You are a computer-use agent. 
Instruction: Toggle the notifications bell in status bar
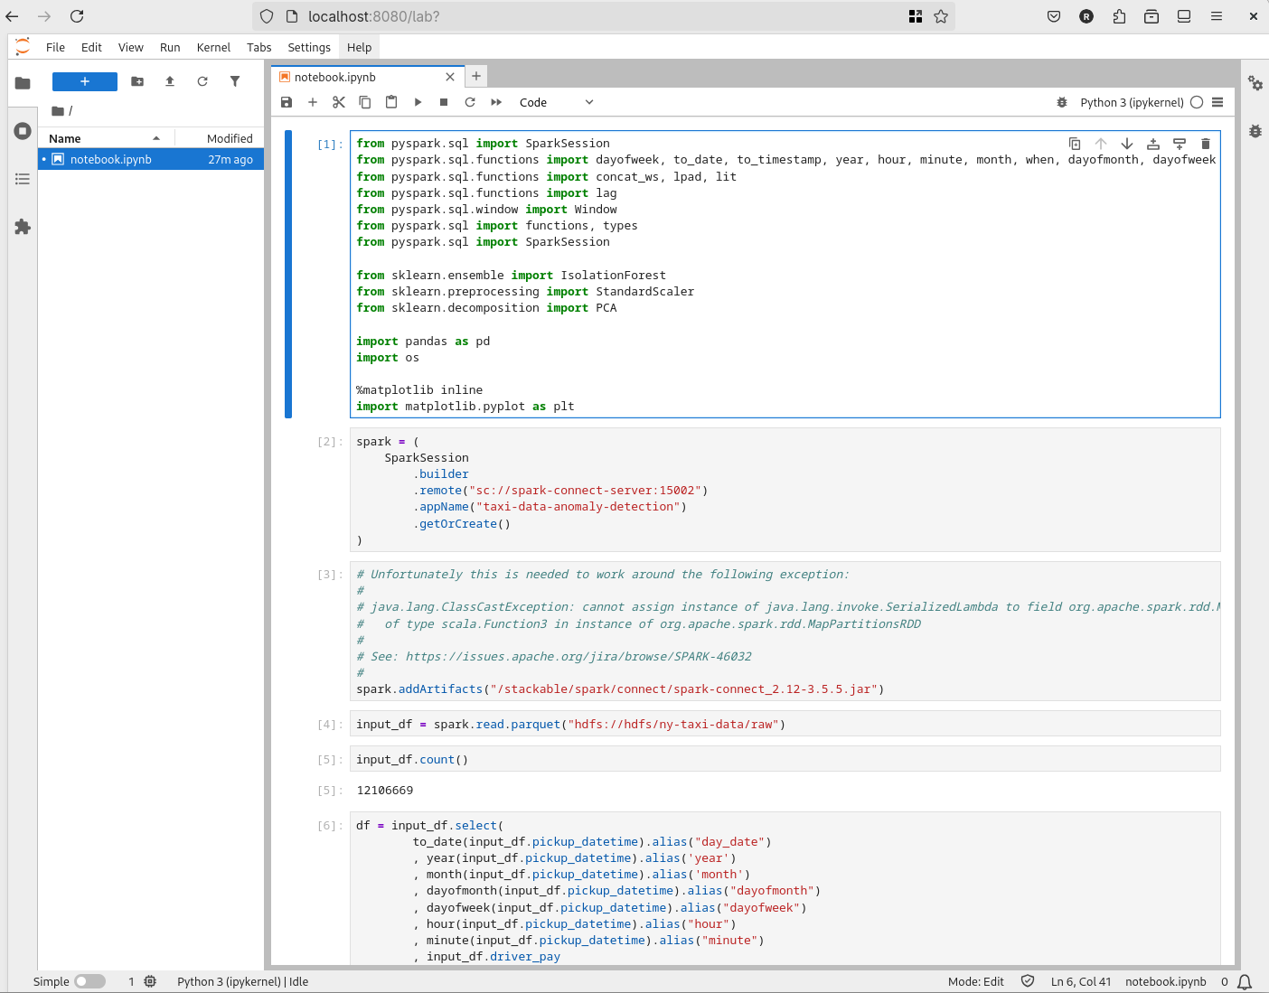(x=1245, y=981)
